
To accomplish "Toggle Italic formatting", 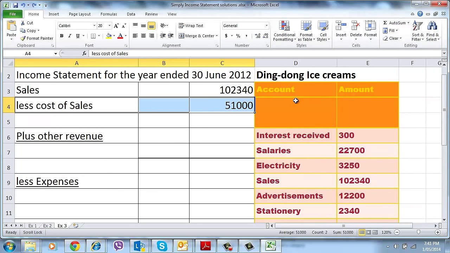I will pos(70,36).
